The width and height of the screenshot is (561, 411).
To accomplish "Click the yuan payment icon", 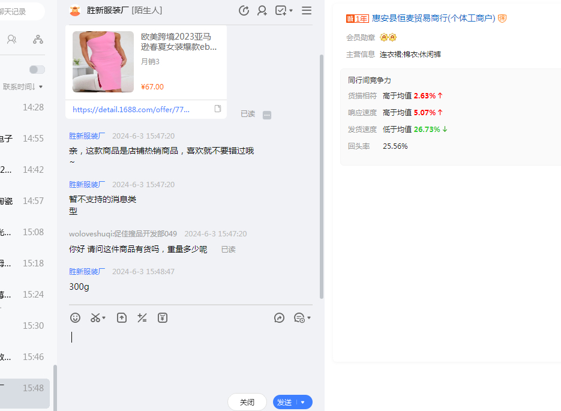I will tap(163, 318).
